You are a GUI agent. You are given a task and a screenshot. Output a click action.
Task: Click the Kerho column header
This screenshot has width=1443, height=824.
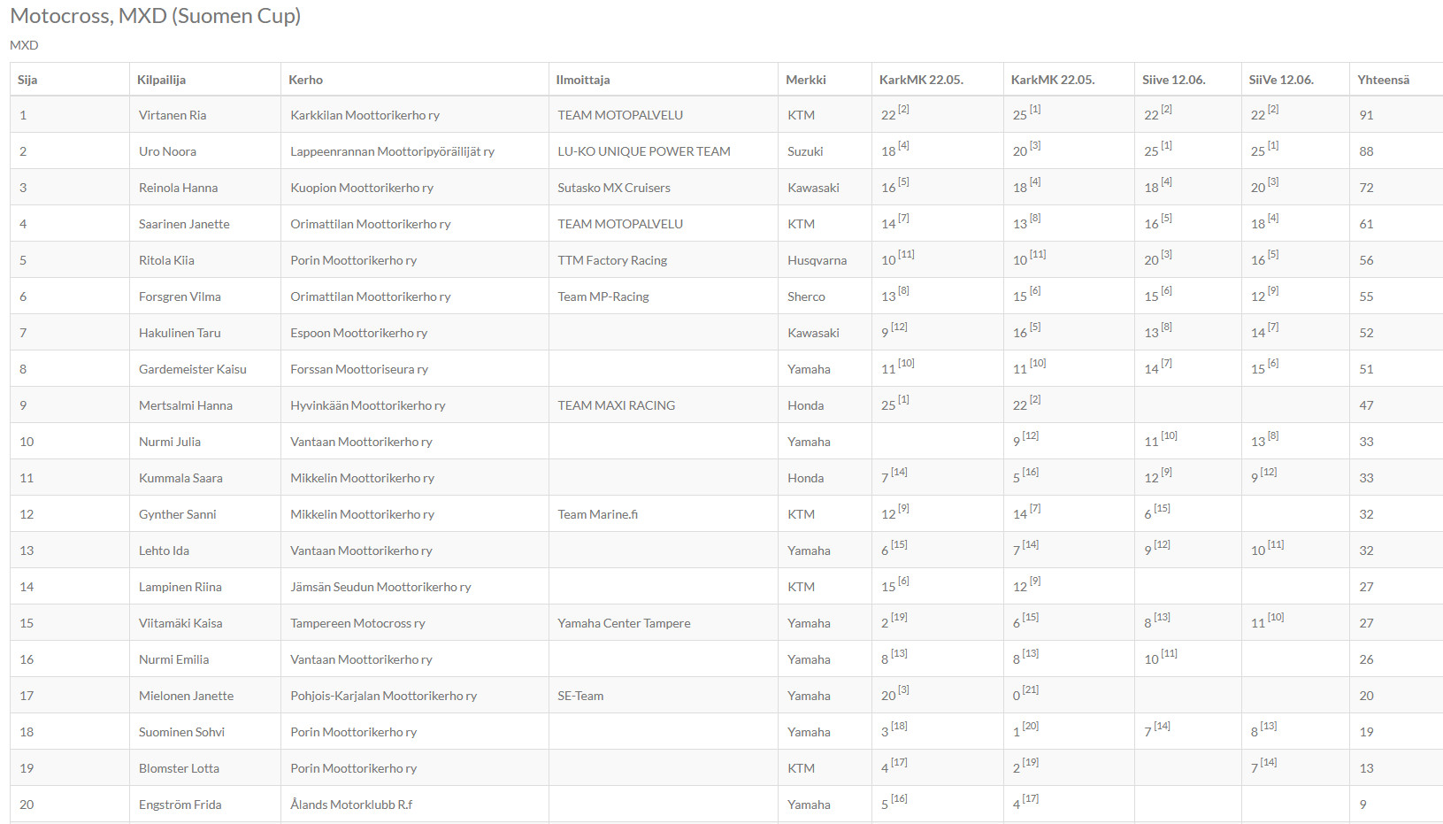[305, 80]
